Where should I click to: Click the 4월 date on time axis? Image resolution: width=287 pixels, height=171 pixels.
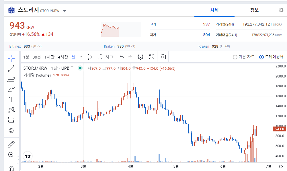pos(130,166)
